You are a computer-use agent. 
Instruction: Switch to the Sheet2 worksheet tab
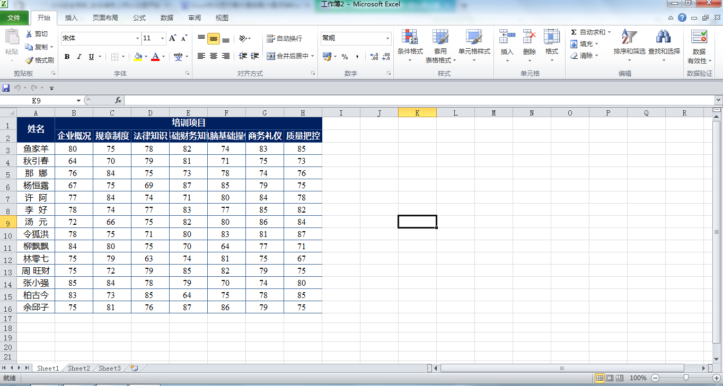(78, 368)
